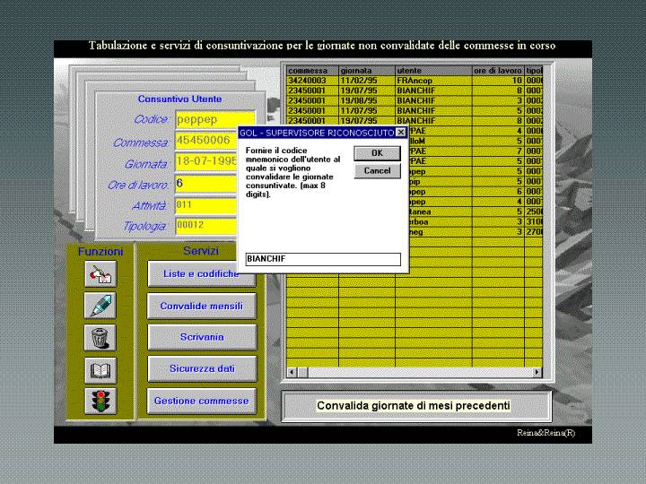Open Scrivania service button
646x484 pixels.
(201, 337)
